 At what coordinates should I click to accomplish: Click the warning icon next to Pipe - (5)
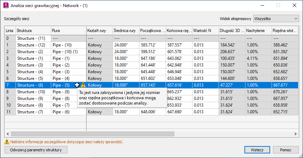tap(83, 85)
